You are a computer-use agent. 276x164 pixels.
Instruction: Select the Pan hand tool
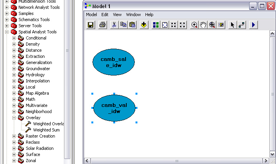203,25
